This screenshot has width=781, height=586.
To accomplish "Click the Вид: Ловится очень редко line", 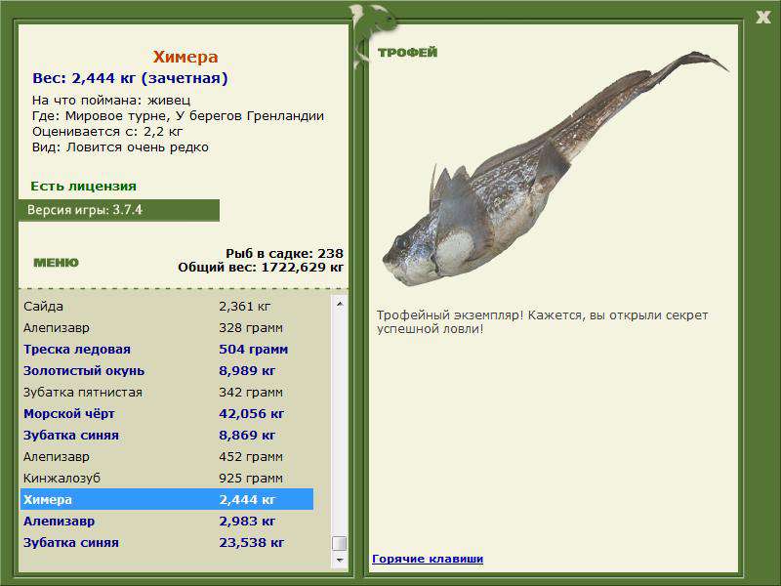I will point(120,147).
